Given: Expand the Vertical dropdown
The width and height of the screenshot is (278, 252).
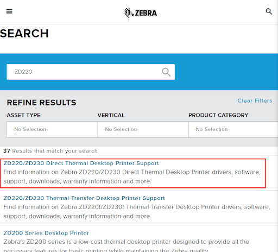Looking at the screenshot, I should [143, 129].
